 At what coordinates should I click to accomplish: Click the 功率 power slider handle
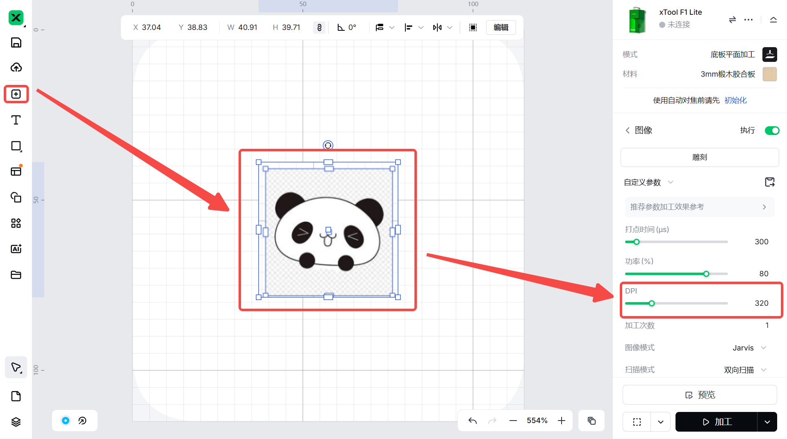(706, 274)
